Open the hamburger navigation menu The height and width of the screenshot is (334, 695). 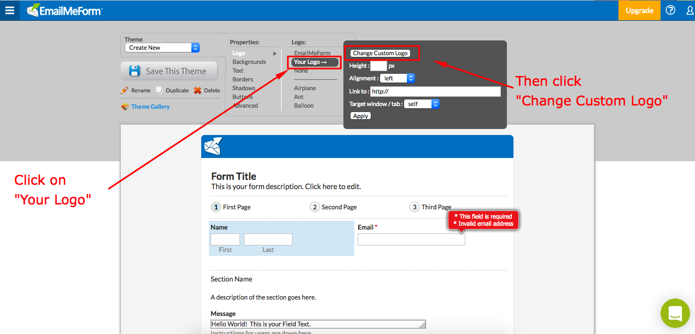[9, 10]
